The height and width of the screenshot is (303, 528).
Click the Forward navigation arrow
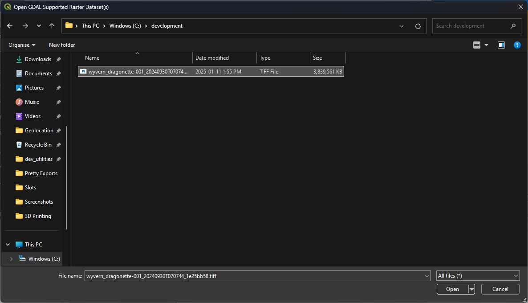25,26
